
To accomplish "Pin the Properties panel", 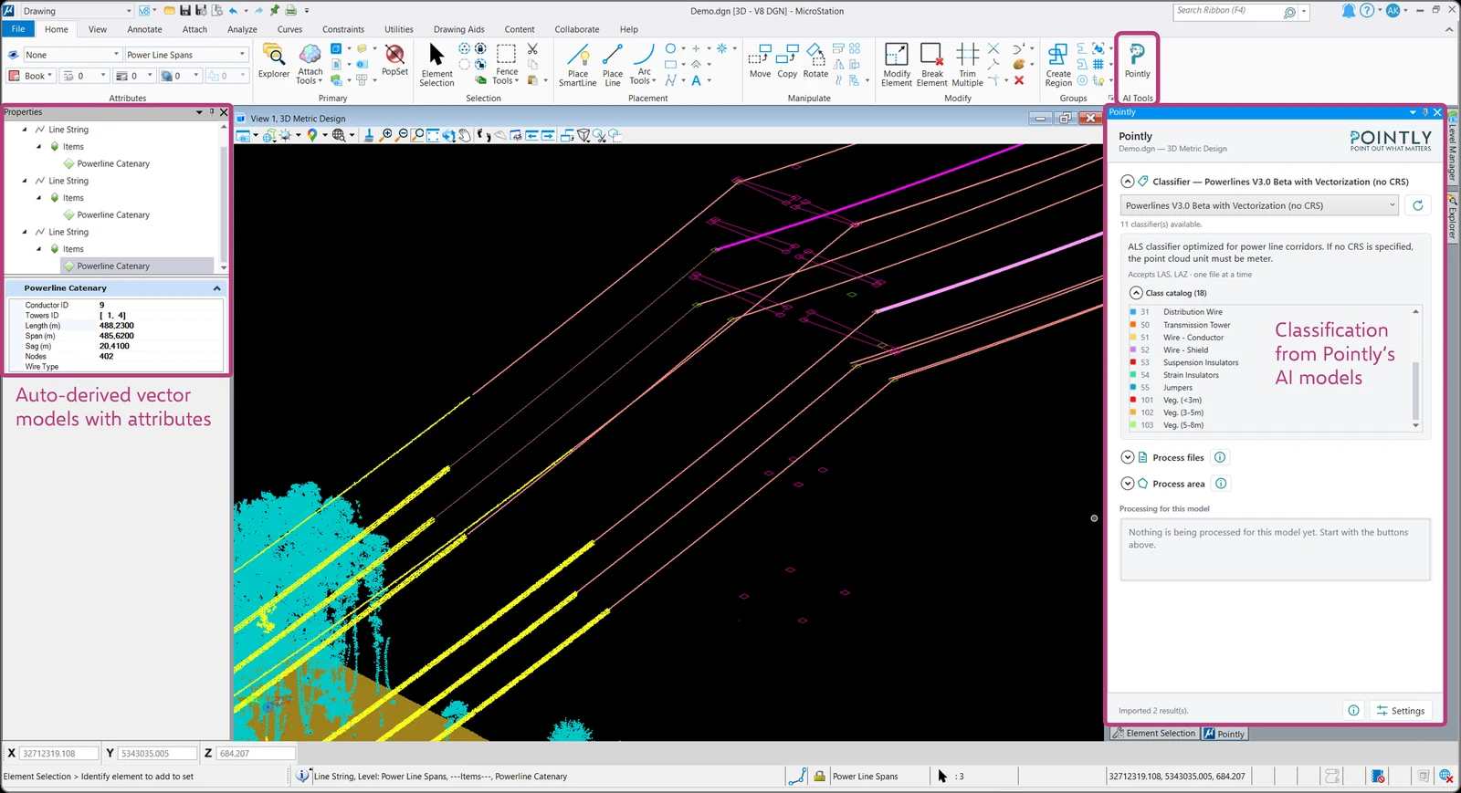I will pos(212,112).
